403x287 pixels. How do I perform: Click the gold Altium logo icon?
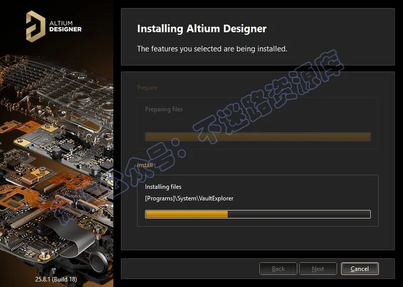pos(36,26)
